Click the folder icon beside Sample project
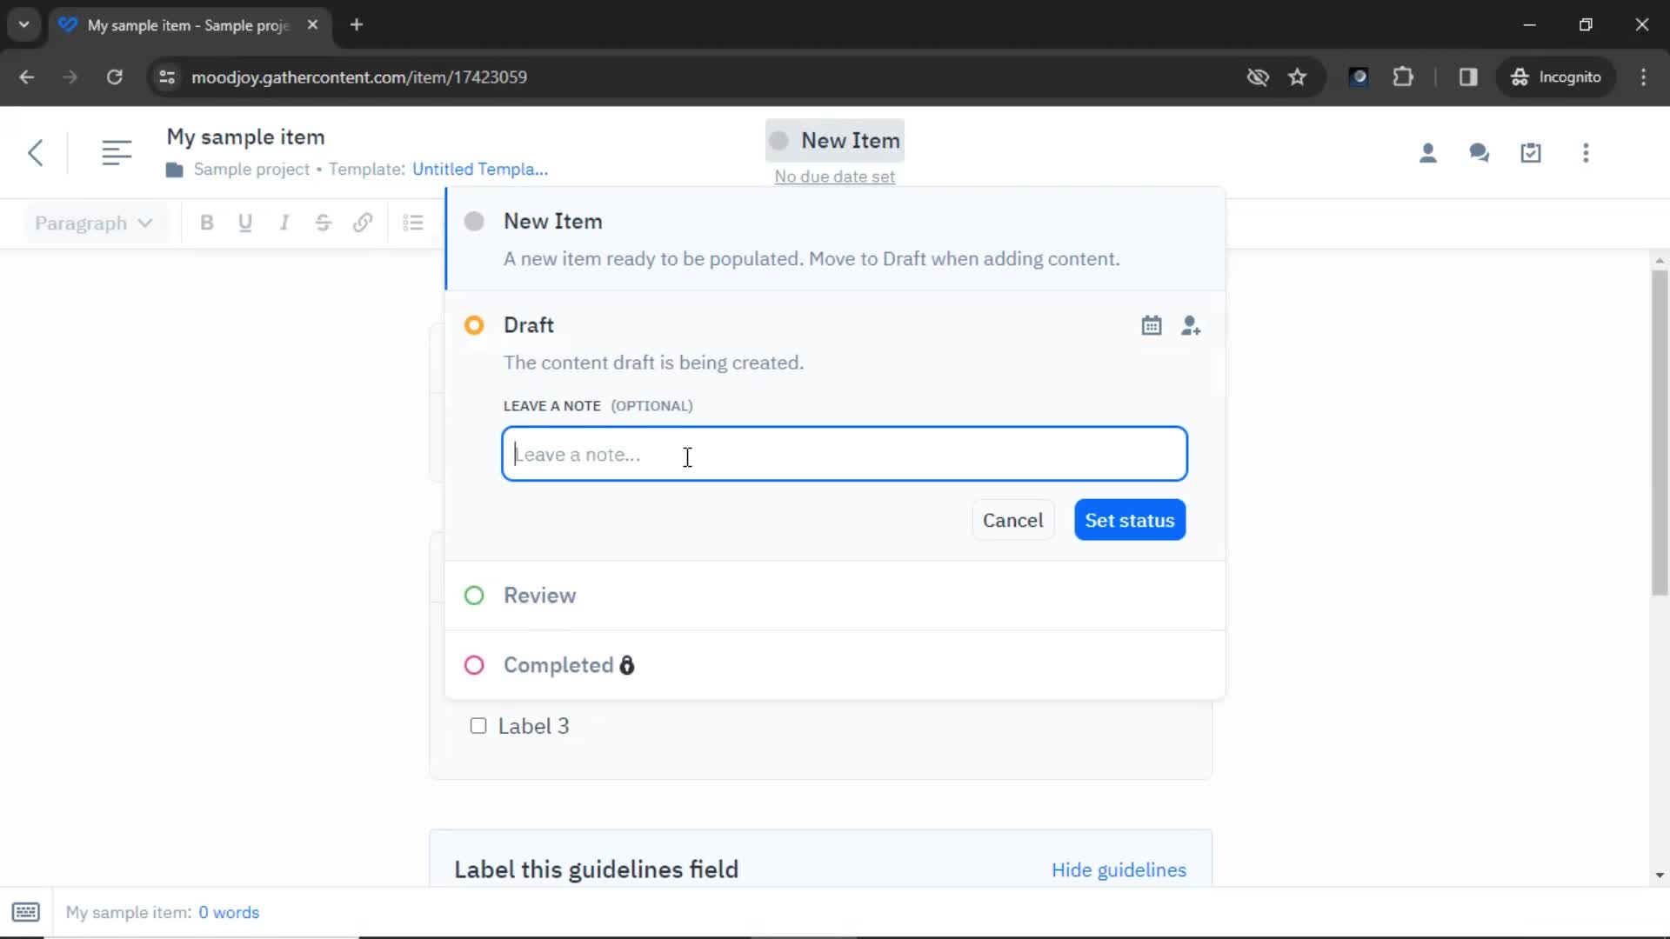The width and height of the screenshot is (1670, 939). point(175,170)
